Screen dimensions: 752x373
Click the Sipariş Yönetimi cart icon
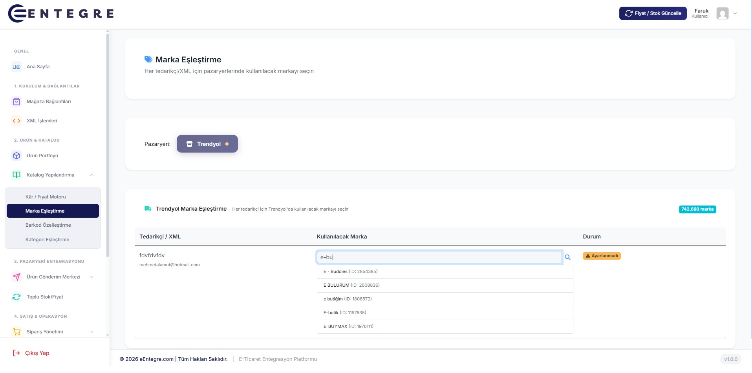click(16, 332)
